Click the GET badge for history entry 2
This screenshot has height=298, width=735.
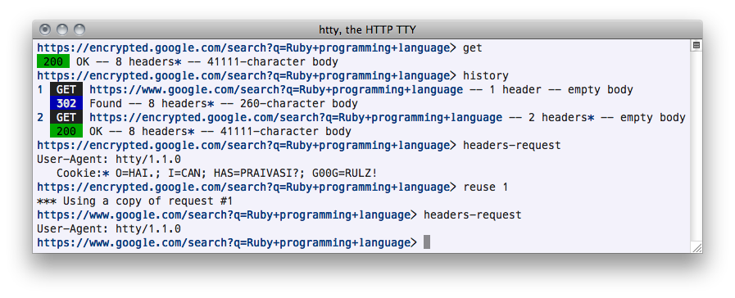click(x=66, y=118)
